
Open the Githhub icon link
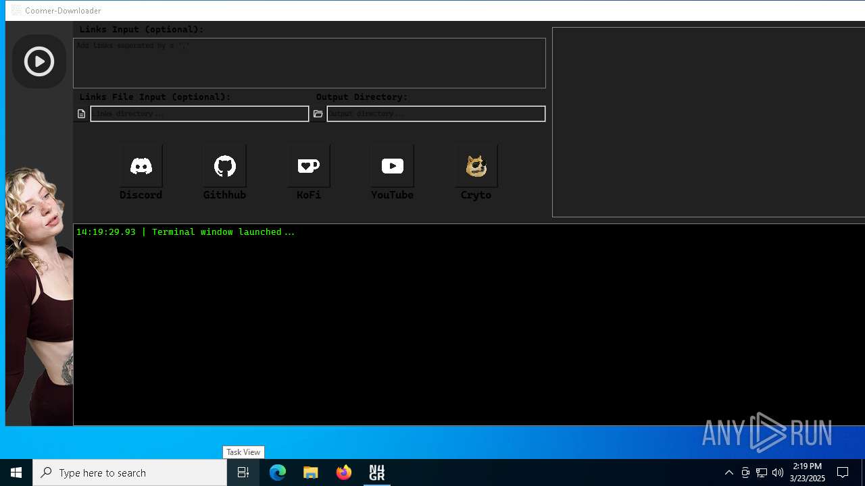[x=225, y=166]
